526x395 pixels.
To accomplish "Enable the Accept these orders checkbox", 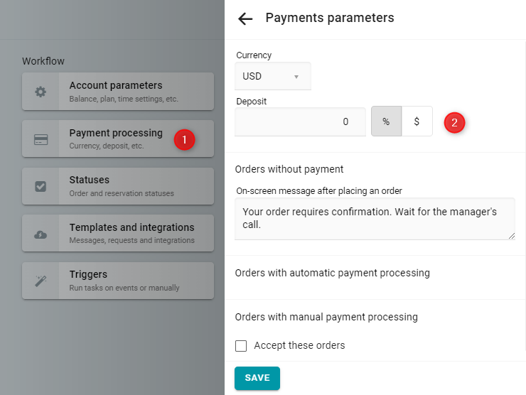I will point(241,346).
